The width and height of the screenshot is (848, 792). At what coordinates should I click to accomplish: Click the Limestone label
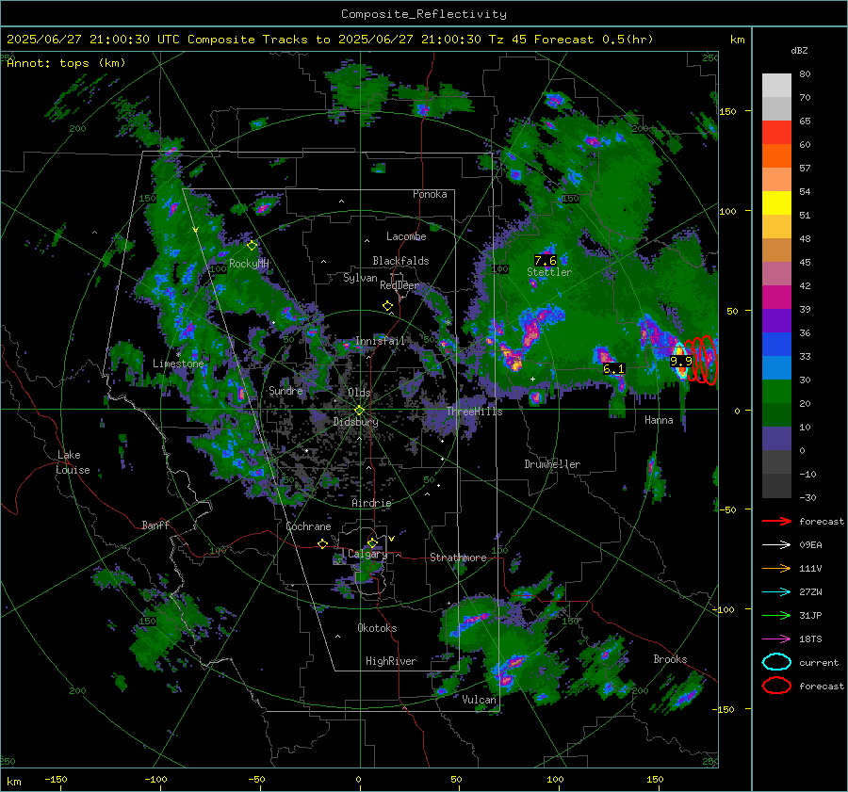(178, 364)
